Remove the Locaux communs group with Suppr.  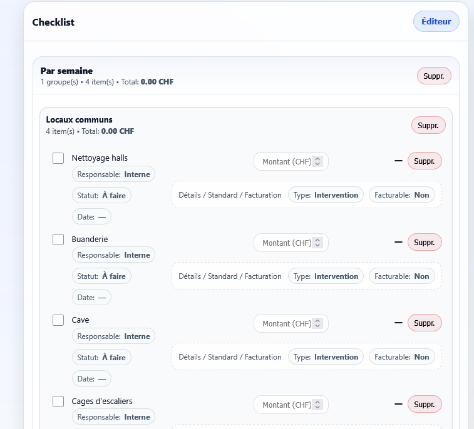point(428,125)
